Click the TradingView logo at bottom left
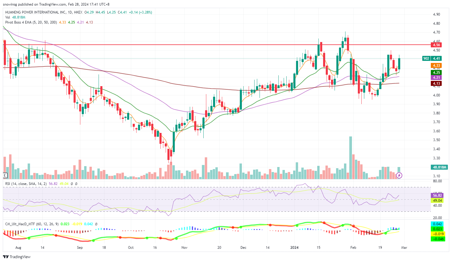452x262 pixels. 17,257
